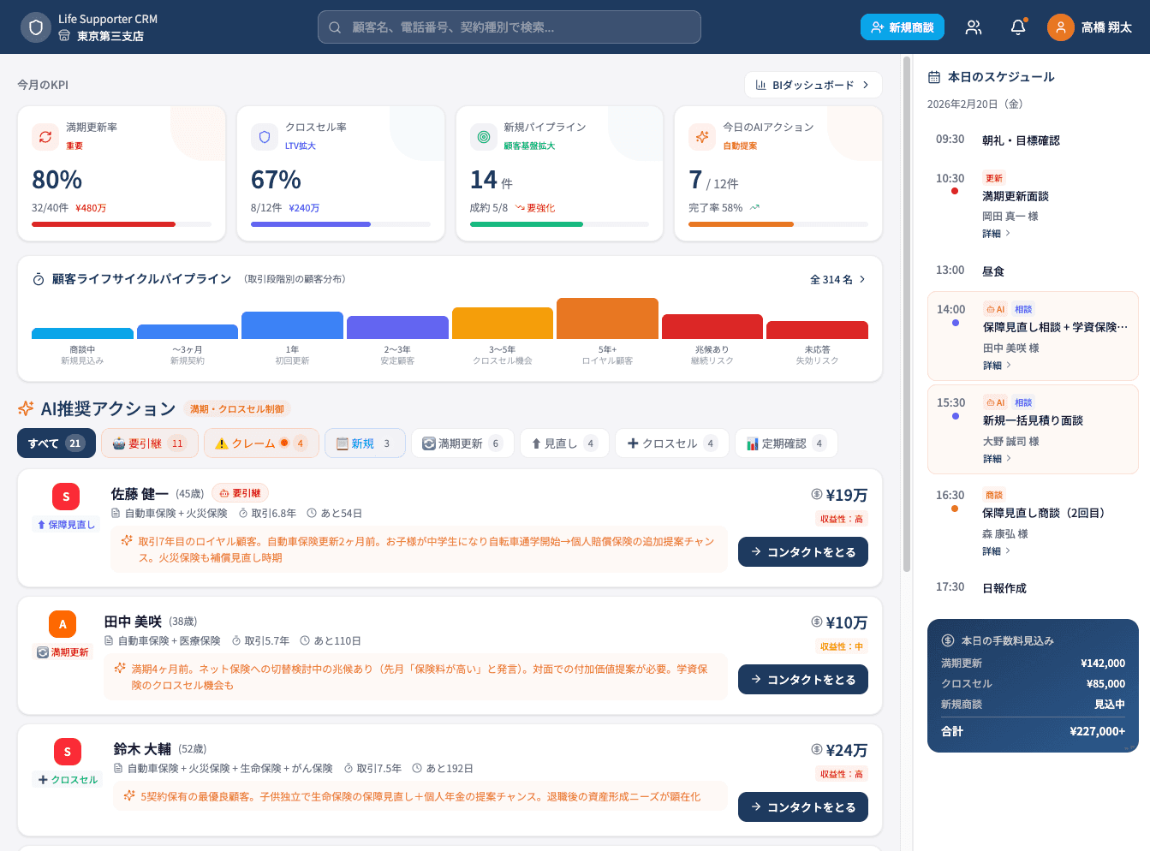Click コンタクトをとる for 佐藤健一

click(x=802, y=551)
